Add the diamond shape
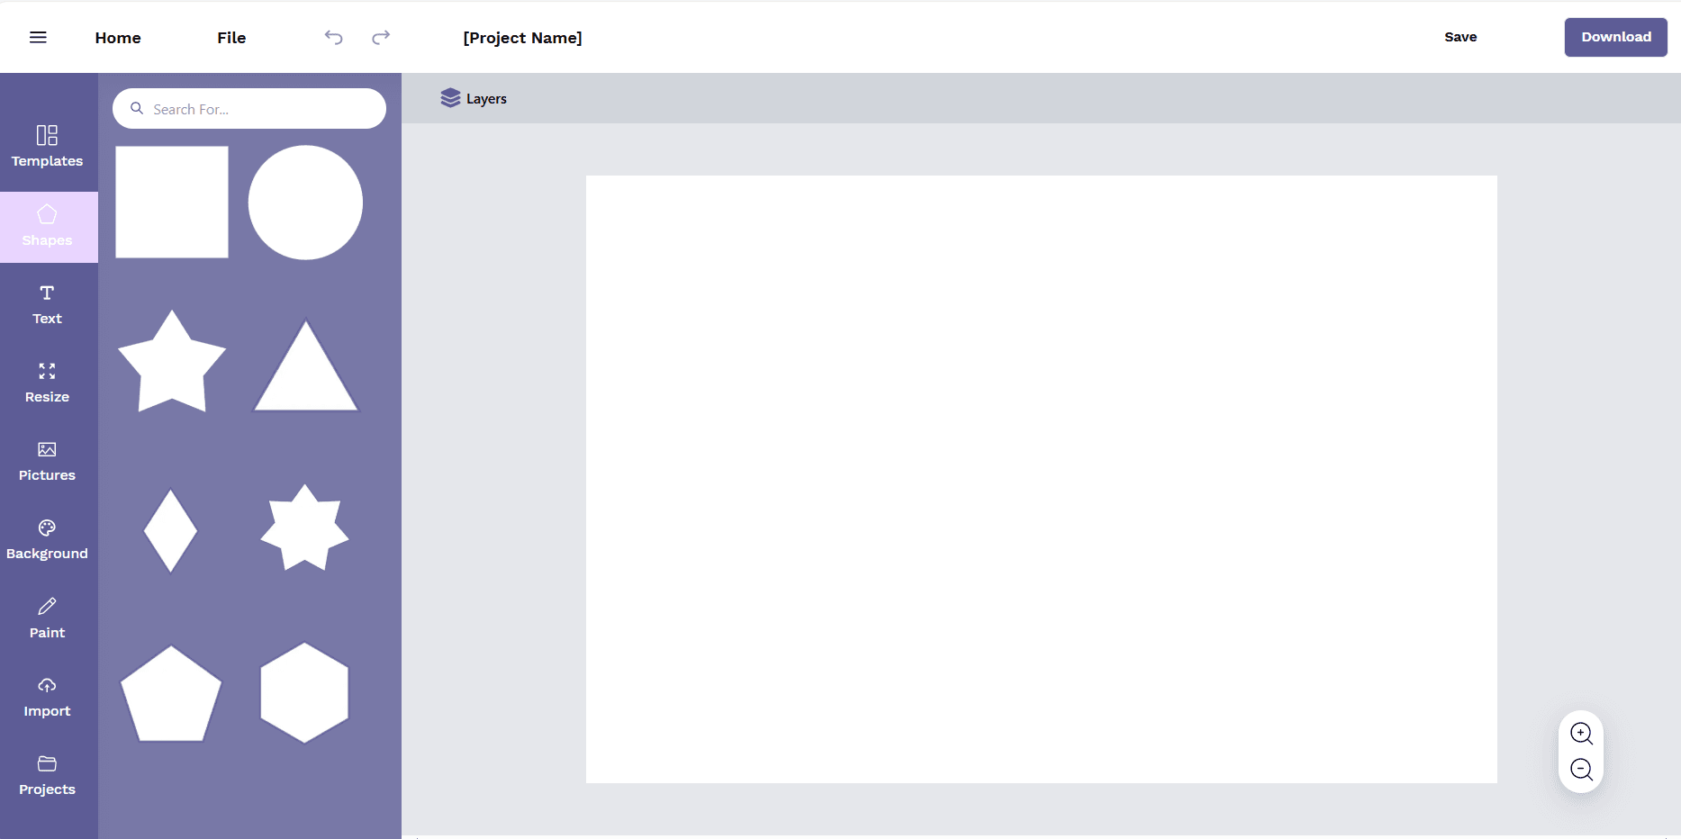The width and height of the screenshot is (1681, 839). click(170, 531)
